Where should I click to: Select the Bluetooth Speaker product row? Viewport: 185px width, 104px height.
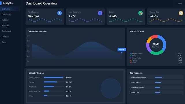156,88
